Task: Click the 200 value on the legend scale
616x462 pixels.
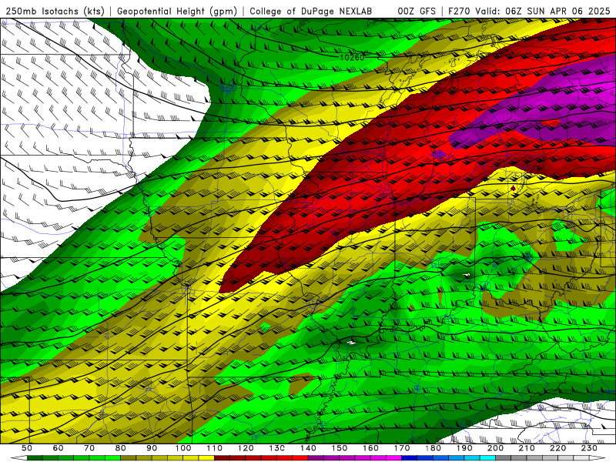Action: coord(495,448)
